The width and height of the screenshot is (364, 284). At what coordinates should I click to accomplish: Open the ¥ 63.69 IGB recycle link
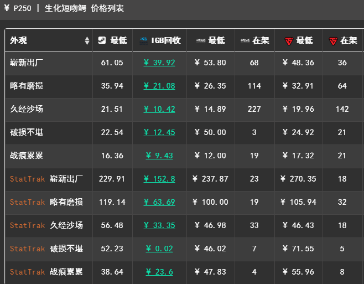click(x=159, y=202)
